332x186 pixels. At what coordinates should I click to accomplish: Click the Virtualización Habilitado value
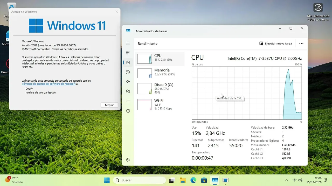coord(289,145)
